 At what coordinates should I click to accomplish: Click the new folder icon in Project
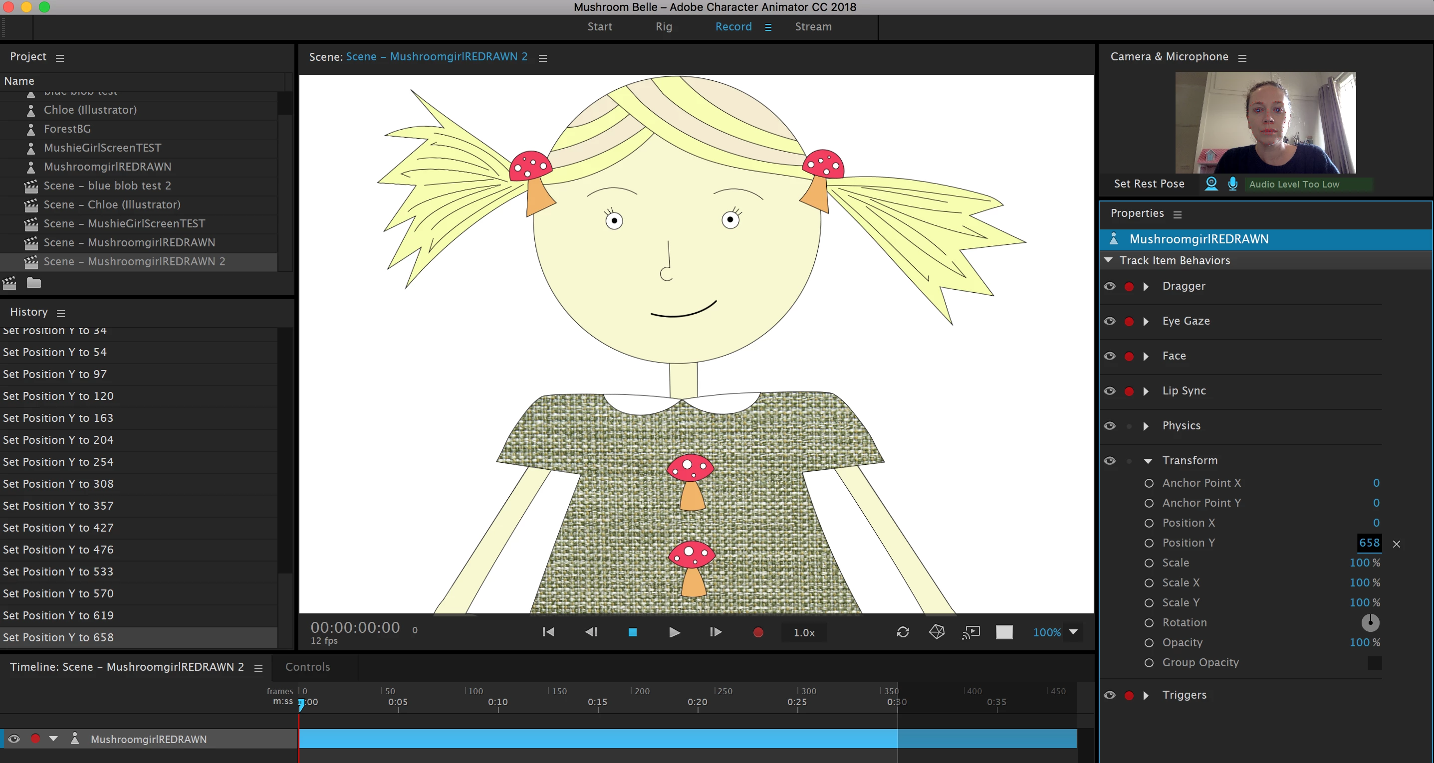coord(34,283)
